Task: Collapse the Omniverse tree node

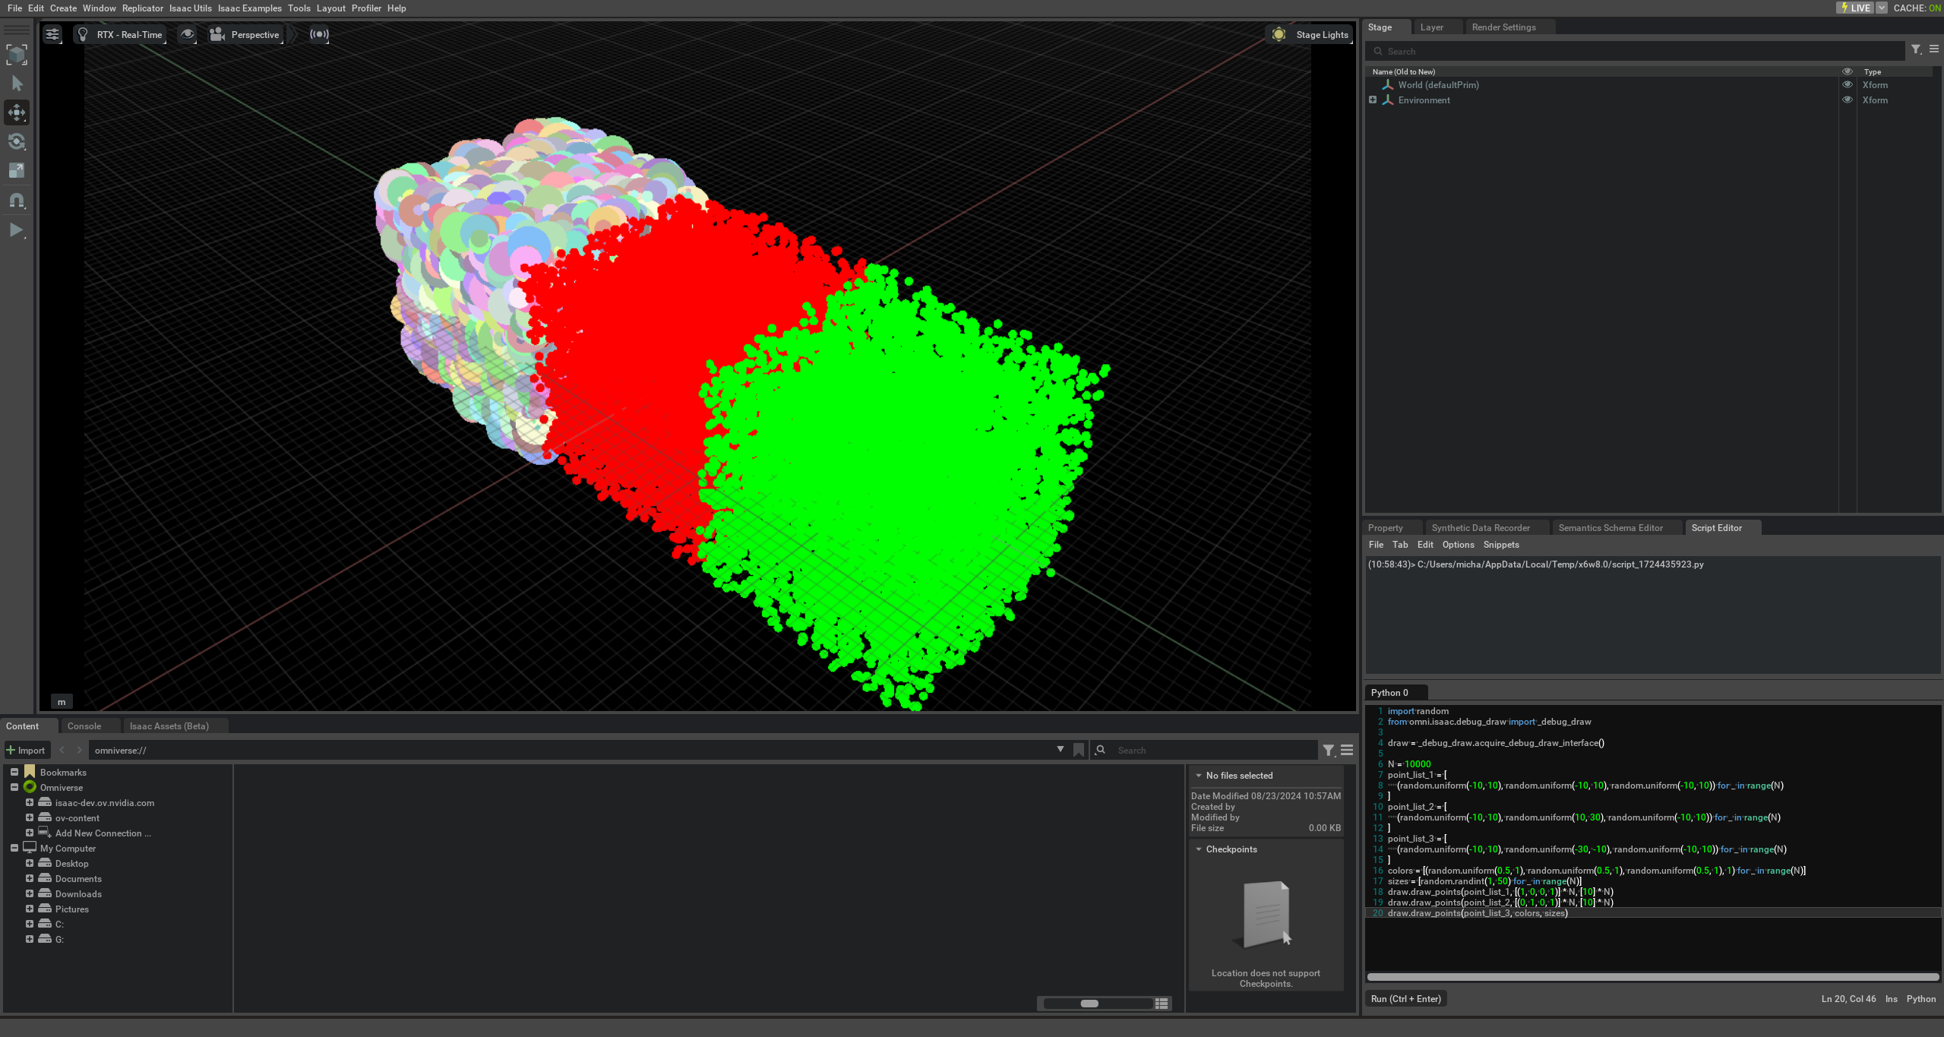Action: point(14,787)
